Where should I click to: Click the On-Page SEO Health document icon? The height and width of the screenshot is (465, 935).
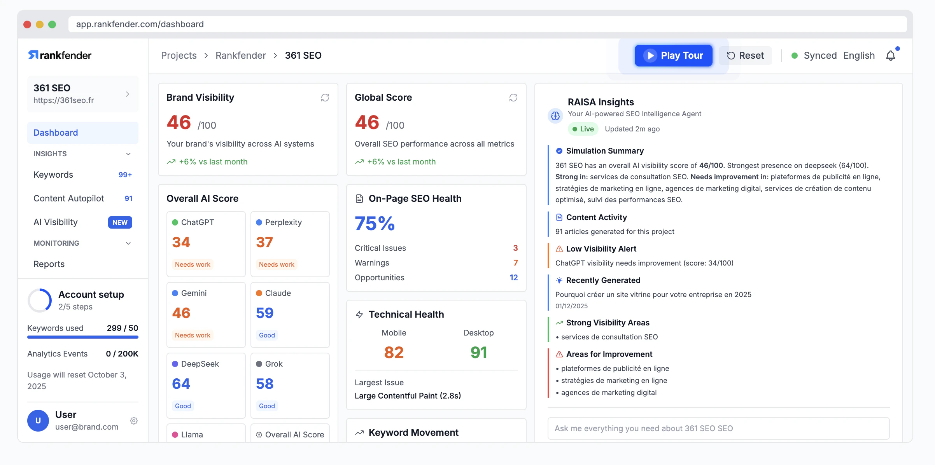(359, 199)
